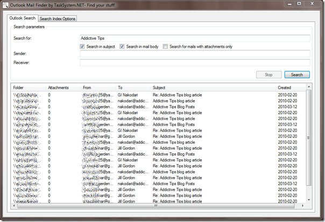
Task: Click the horizontal scrollbar left arrow
Action: [14, 206]
